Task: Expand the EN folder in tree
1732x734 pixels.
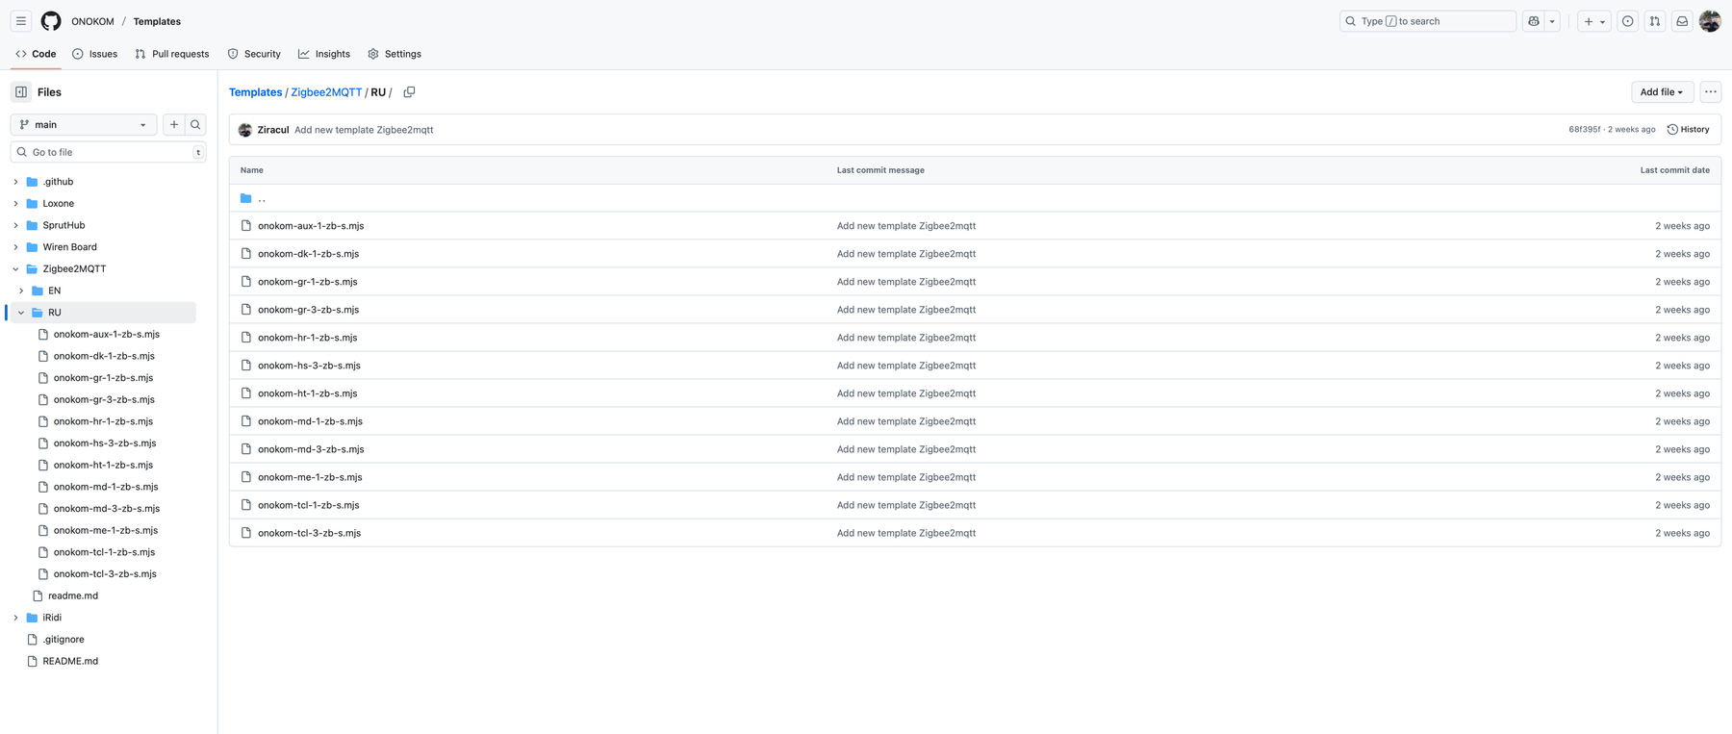Action: coord(21,291)
